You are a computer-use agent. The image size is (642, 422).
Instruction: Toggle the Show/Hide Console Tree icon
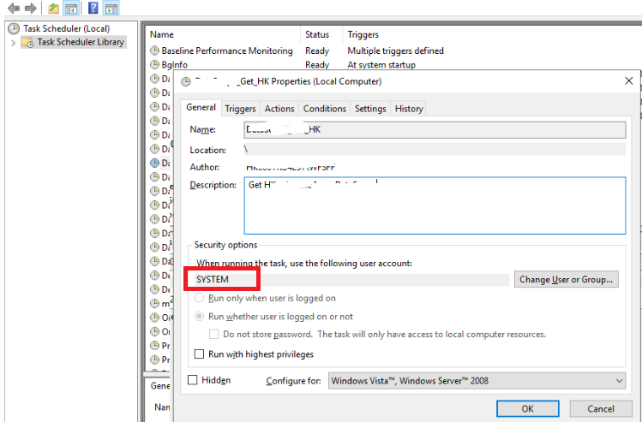(72, 9)
